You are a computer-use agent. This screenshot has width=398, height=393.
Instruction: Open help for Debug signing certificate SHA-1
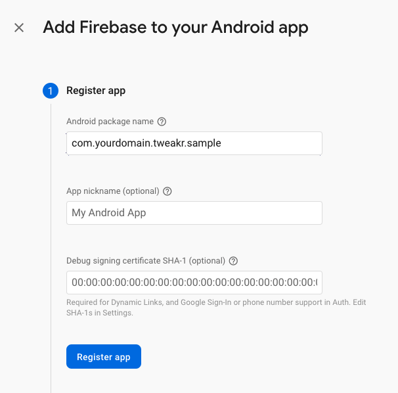(x=233, y=261)
